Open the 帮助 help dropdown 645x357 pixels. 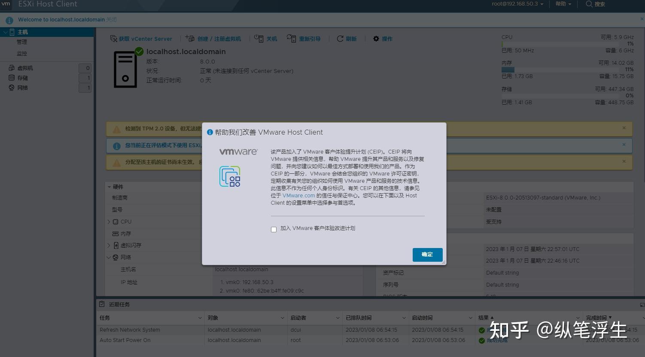coord(563,4)
